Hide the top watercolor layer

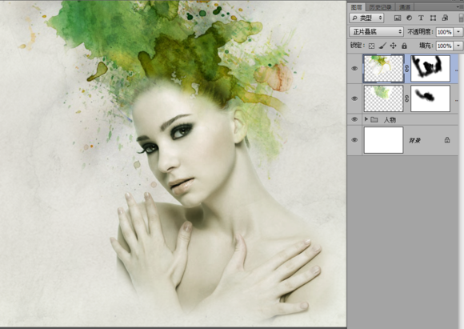pyautogui.click(x=354, y=68)
